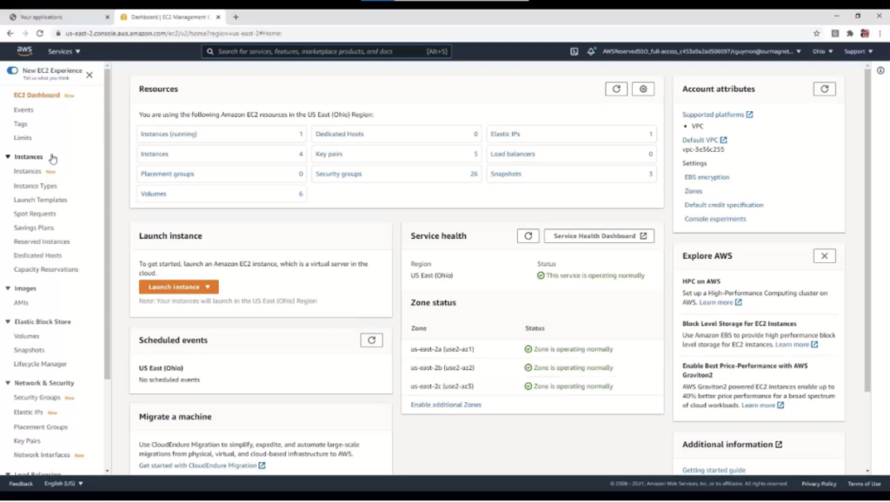890x502 pixels.
Task: Open Getting started guide link
Action: (x=714, y=470)
